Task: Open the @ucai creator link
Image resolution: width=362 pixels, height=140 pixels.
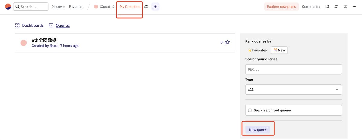Action: pos(54,46)
